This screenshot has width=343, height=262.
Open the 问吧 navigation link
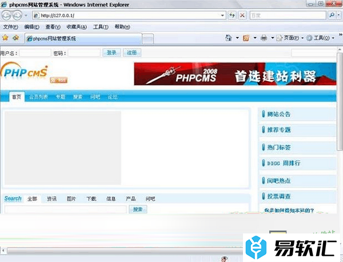point(95,97)
